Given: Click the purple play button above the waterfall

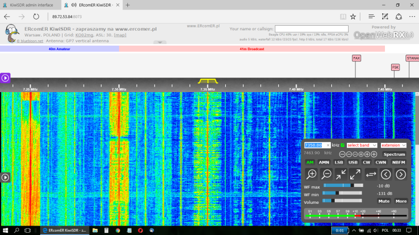Looking at the screenshot, I should point(5,78).
